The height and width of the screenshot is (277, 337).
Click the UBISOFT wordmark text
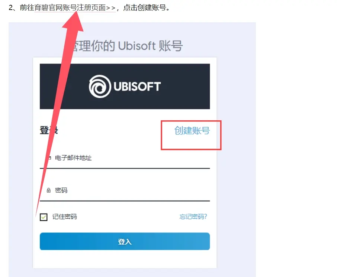137,87
